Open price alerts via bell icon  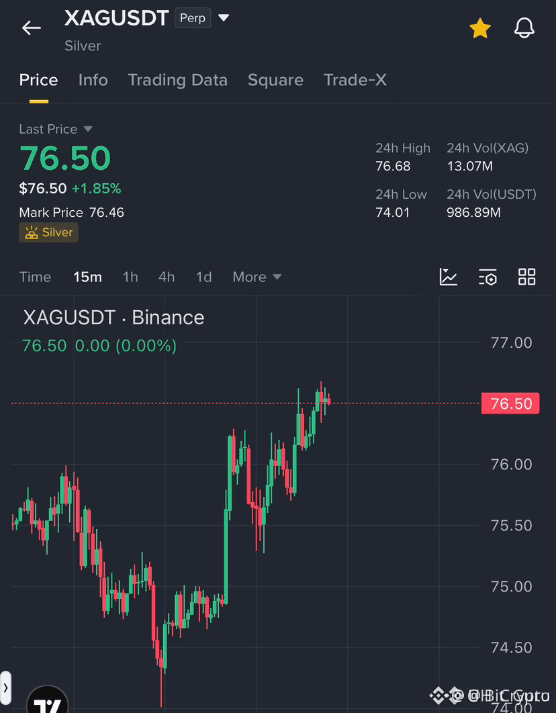(x=524, y=28)
